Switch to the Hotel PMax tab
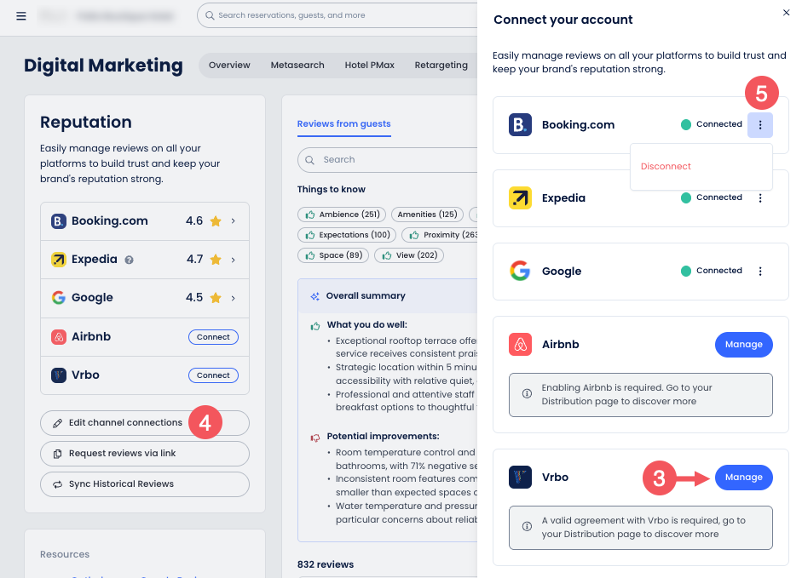The image size is (802, 578). click(369, 66)
